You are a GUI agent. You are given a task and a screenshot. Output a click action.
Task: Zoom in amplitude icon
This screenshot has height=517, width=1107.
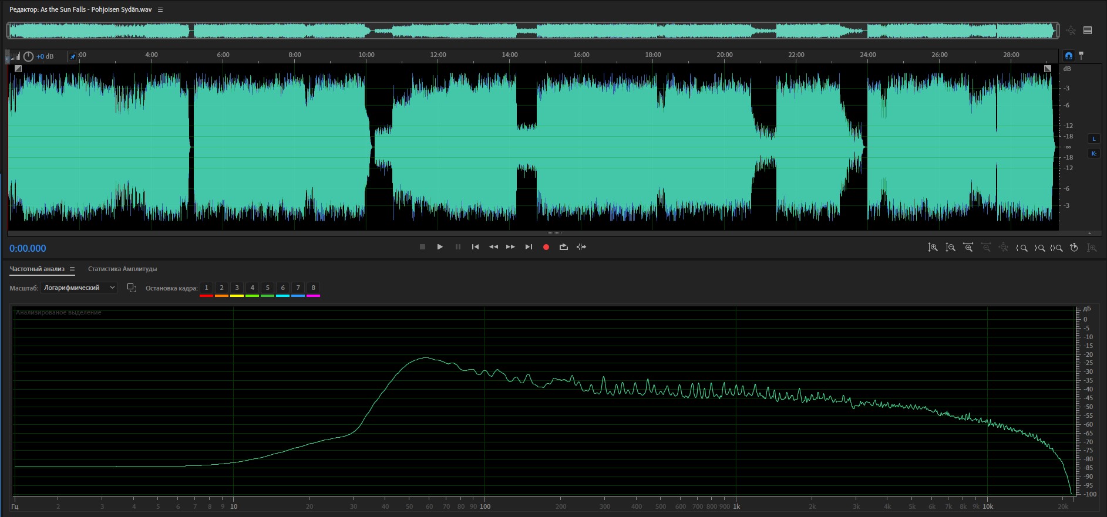(933, 248)
